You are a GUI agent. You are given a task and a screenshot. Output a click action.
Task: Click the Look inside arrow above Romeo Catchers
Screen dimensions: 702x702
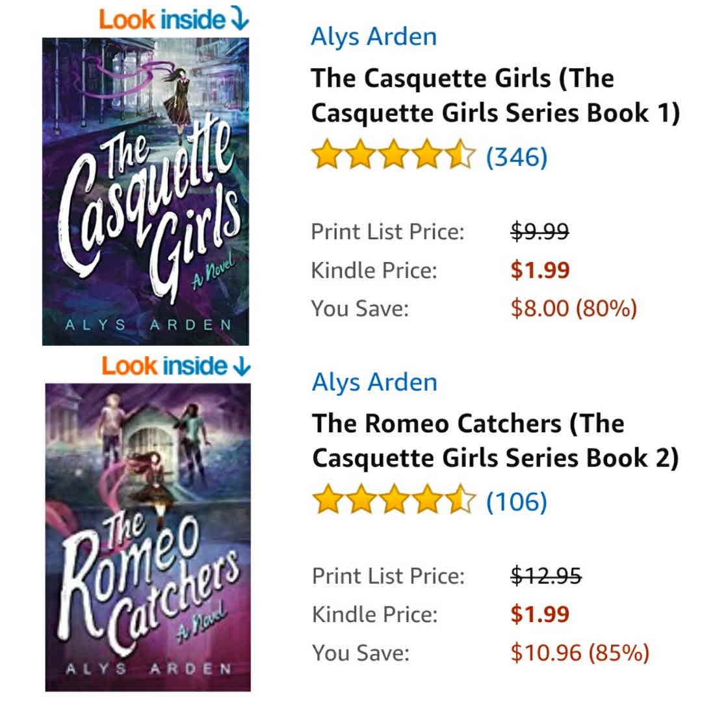pos(242,366)
